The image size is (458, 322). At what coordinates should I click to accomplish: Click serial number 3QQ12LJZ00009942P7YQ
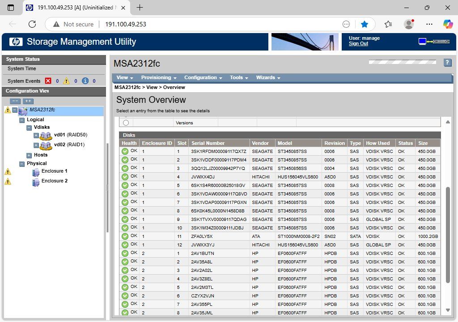pyautogui.click(x=218, y=168)
